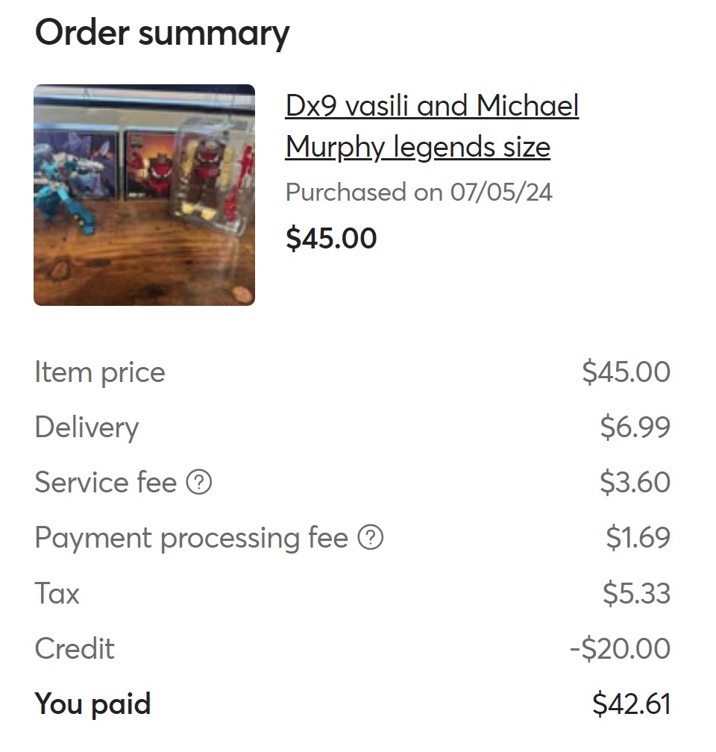Click the $45.00 amount in Item price row
This screenshot has width=716, height=752.
point(626,372)
